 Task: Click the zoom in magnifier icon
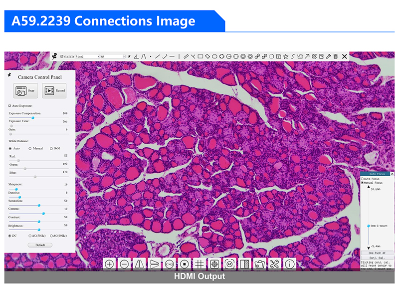click(x=110, y=264)
